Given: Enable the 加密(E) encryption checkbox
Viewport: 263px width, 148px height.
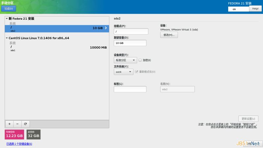Looking at the screenshot, I should (x=140, y=60).
